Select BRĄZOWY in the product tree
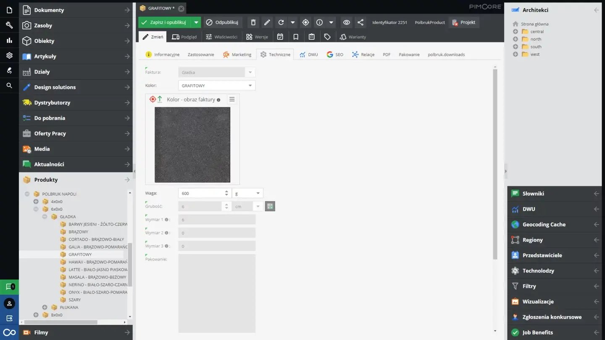Viewport: 605px width, 340px height. pyautogui.click(x=78, y=232)
